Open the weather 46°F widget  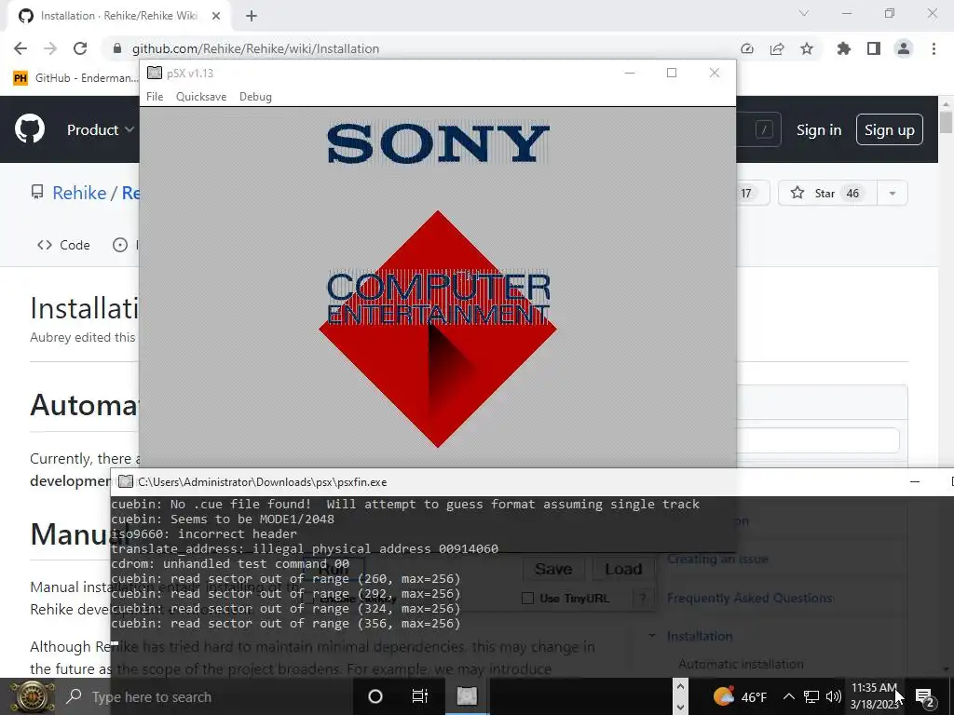740,696
